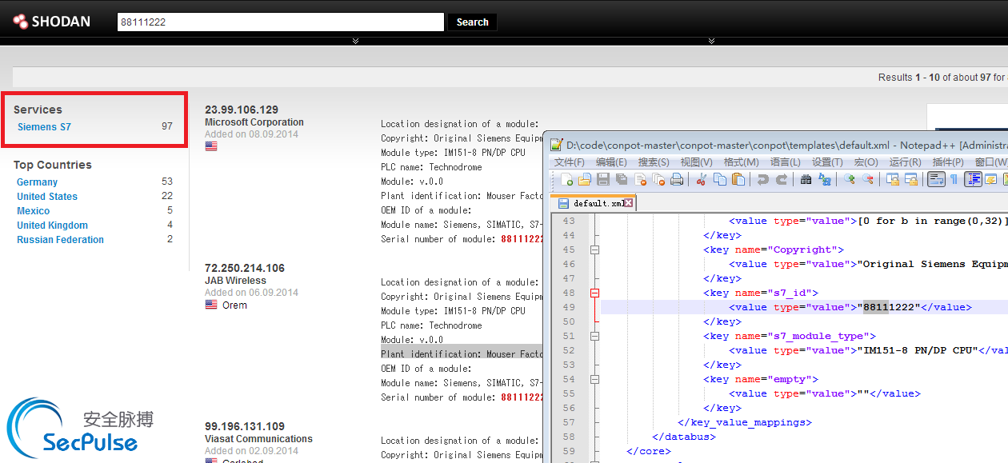1008x463 pixels.
Task: Filter results by United Kingdom
Action: [52, 226]
